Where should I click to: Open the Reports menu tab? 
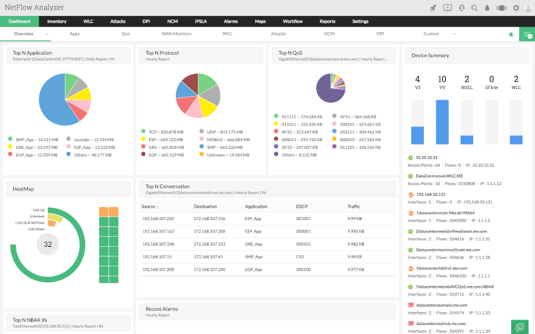(x=328, y=21)
